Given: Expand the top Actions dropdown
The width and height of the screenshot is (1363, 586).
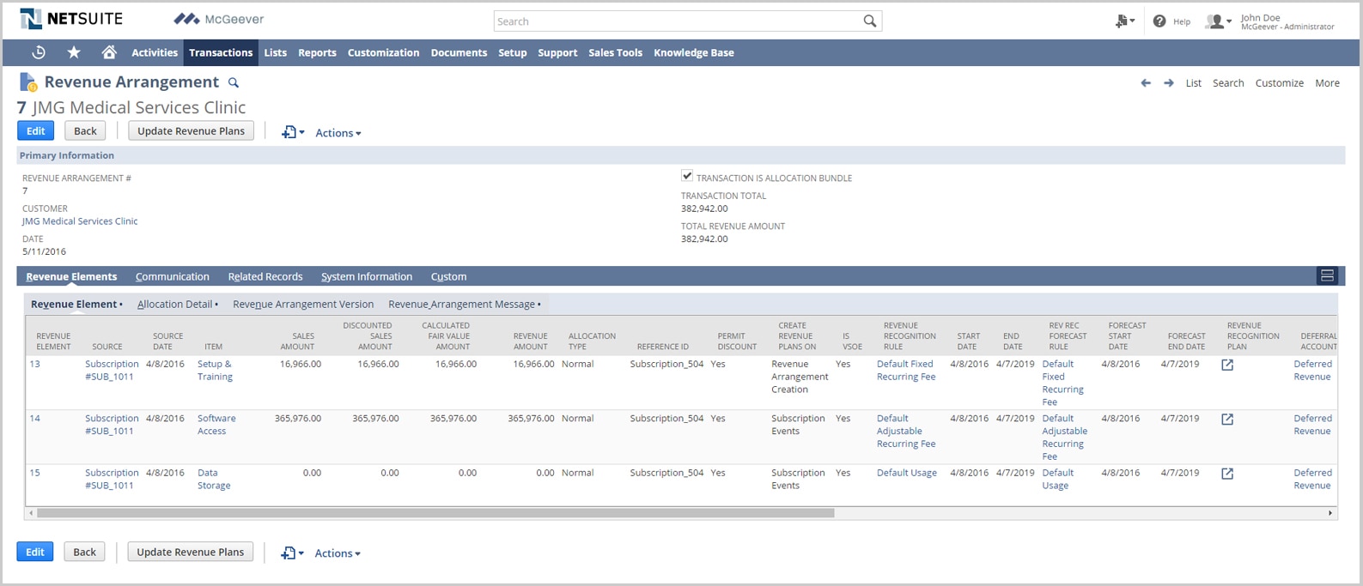Looking at the screenshot, I should coord(338,133).
